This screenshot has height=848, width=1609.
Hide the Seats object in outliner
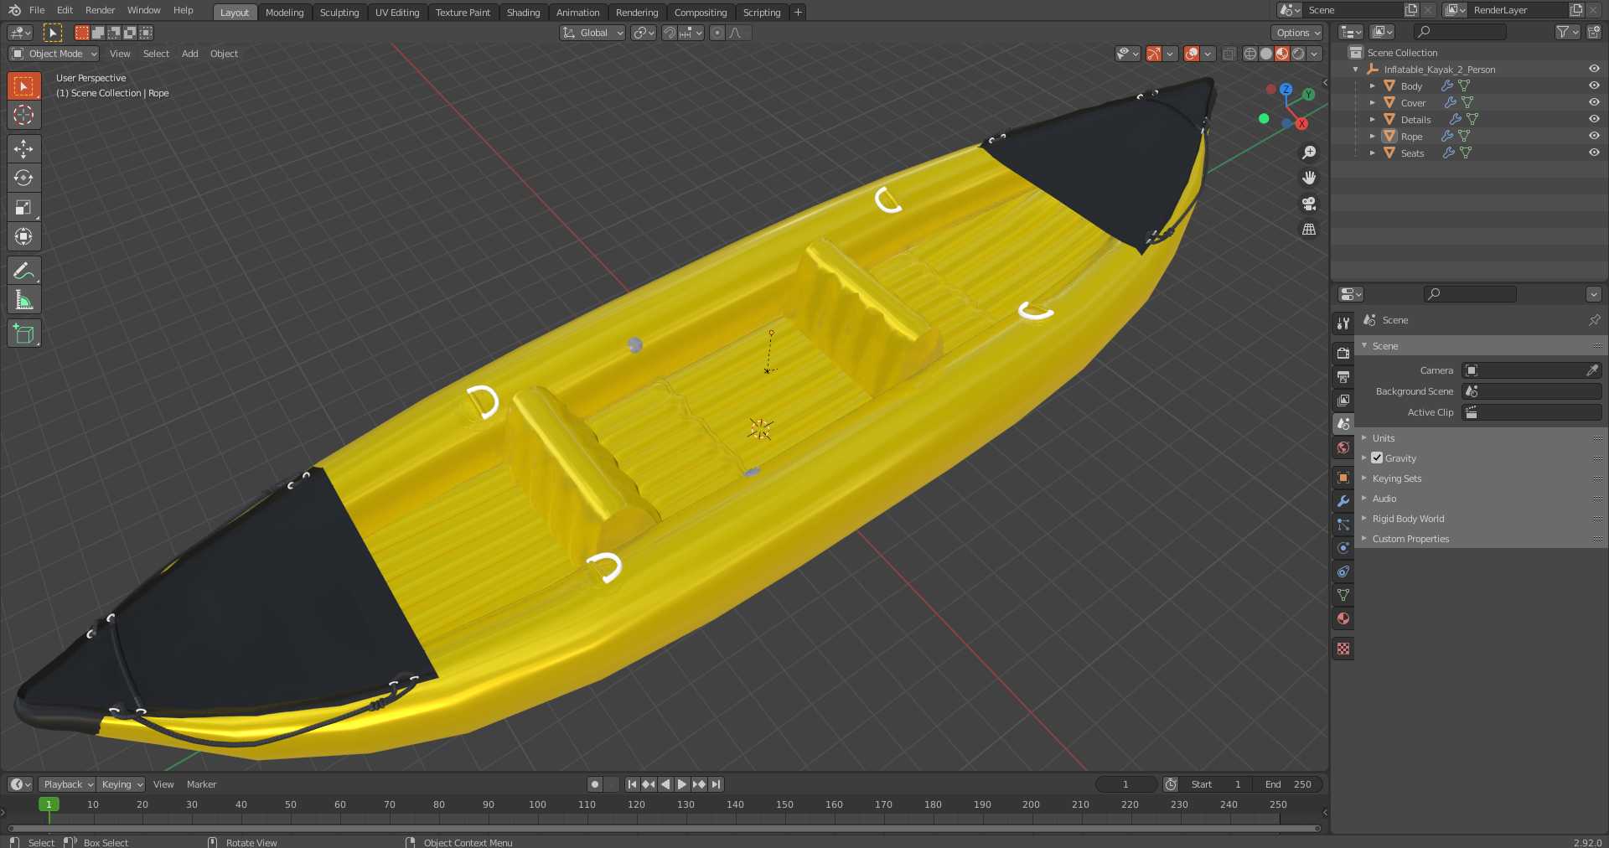point(1594,153)
